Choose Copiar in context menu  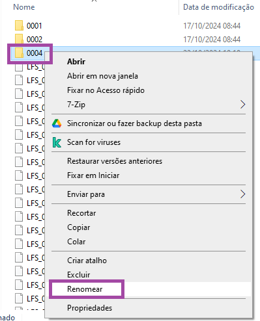(79, 227)
